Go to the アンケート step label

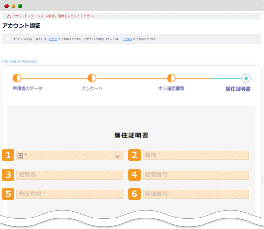point(92,88)
